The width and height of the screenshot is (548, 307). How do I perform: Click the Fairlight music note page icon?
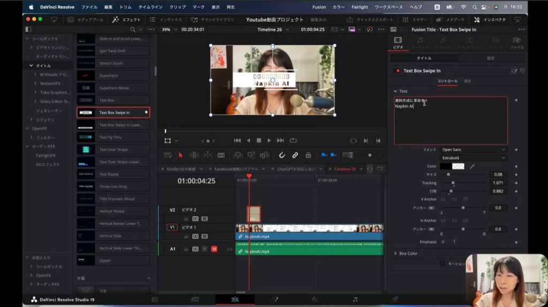click(355, 300)
